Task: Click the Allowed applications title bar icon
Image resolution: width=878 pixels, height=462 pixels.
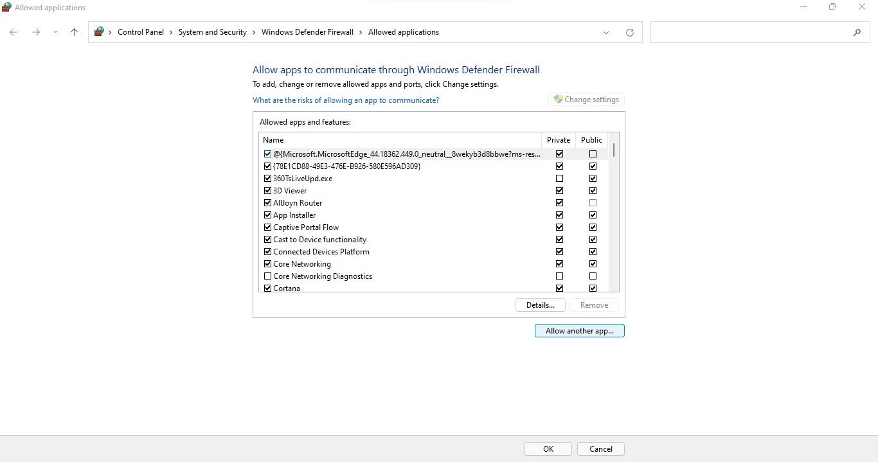Action: click(6, 7)
